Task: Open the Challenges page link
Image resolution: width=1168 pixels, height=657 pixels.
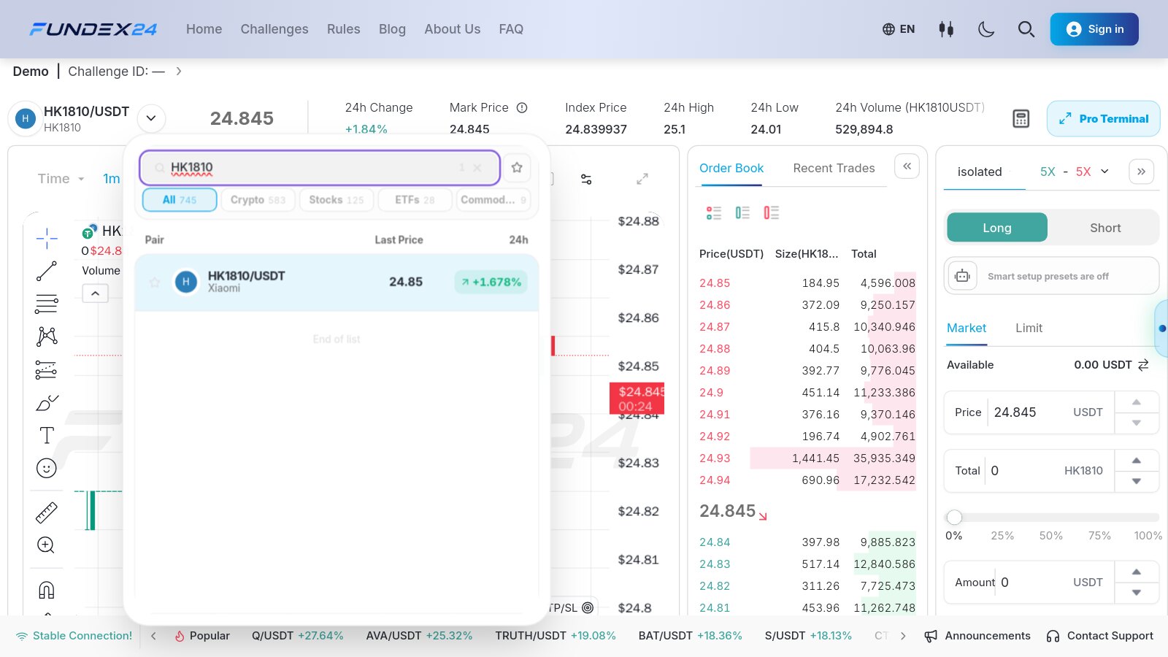Action: 274,29
